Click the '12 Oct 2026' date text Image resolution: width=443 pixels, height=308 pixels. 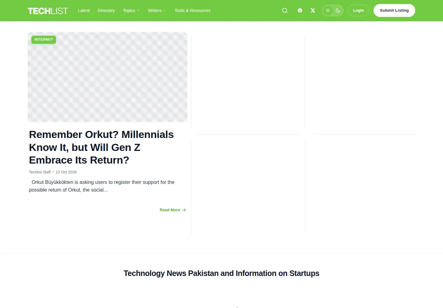(66, 172)
